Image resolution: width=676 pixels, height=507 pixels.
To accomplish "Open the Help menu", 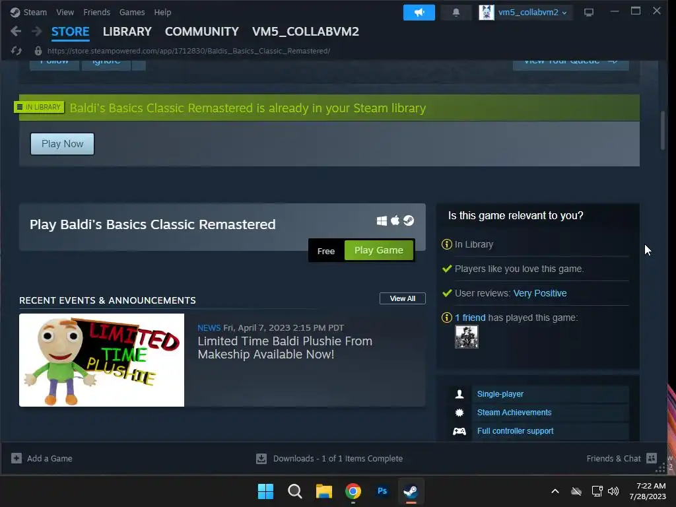I will [x=162, y=13].
